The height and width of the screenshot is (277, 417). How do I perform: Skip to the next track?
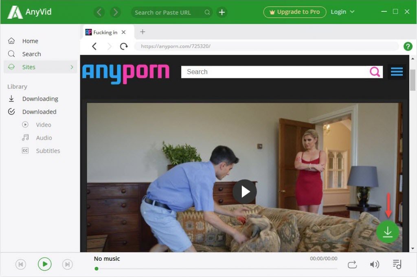tap(67, 264)
